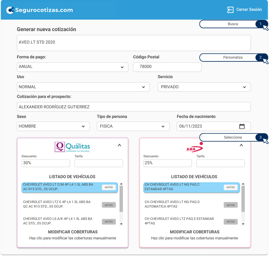This screenshot has height=256, width=269.
Task: Select step 2 Personaliza
Action: pyautogui.click(x=233, y=57)
